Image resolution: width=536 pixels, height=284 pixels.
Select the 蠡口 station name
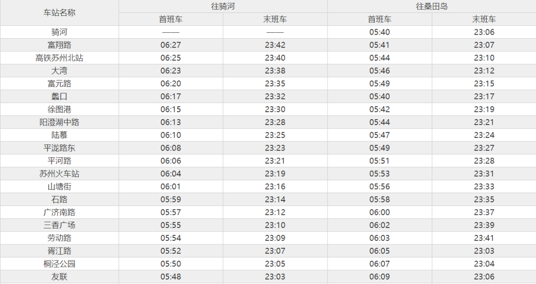[59, 96]
